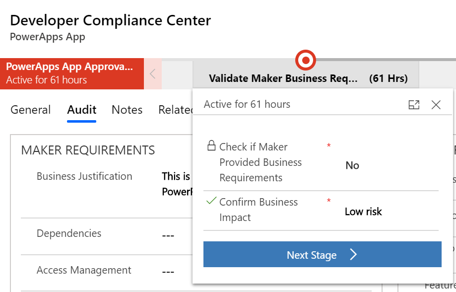Viewport: 456px width, 292px height.
Task: Click the Next Stage arrow icon
Action: coord(353,254)
